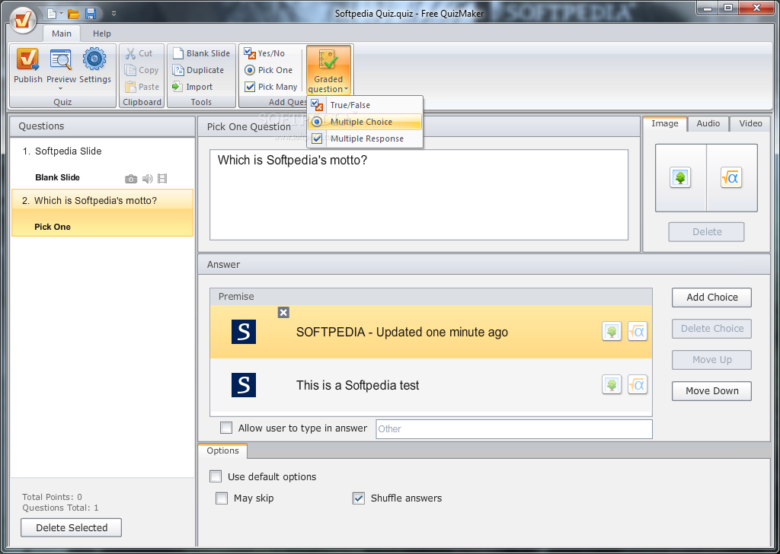
Task: Add a Yes/No question
Action: [x=264, y=53]
